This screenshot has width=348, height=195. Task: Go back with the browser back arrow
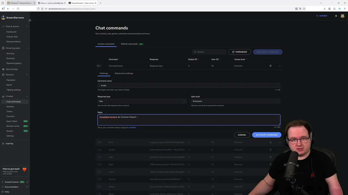[x=8, y=9]
